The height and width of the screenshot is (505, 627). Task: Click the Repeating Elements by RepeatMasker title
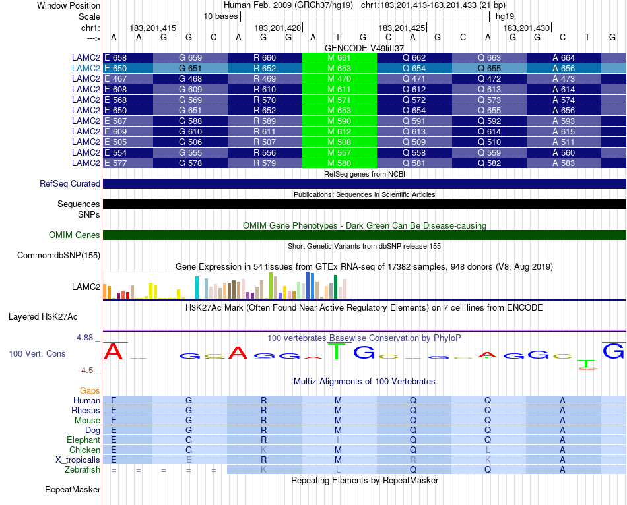364,480
